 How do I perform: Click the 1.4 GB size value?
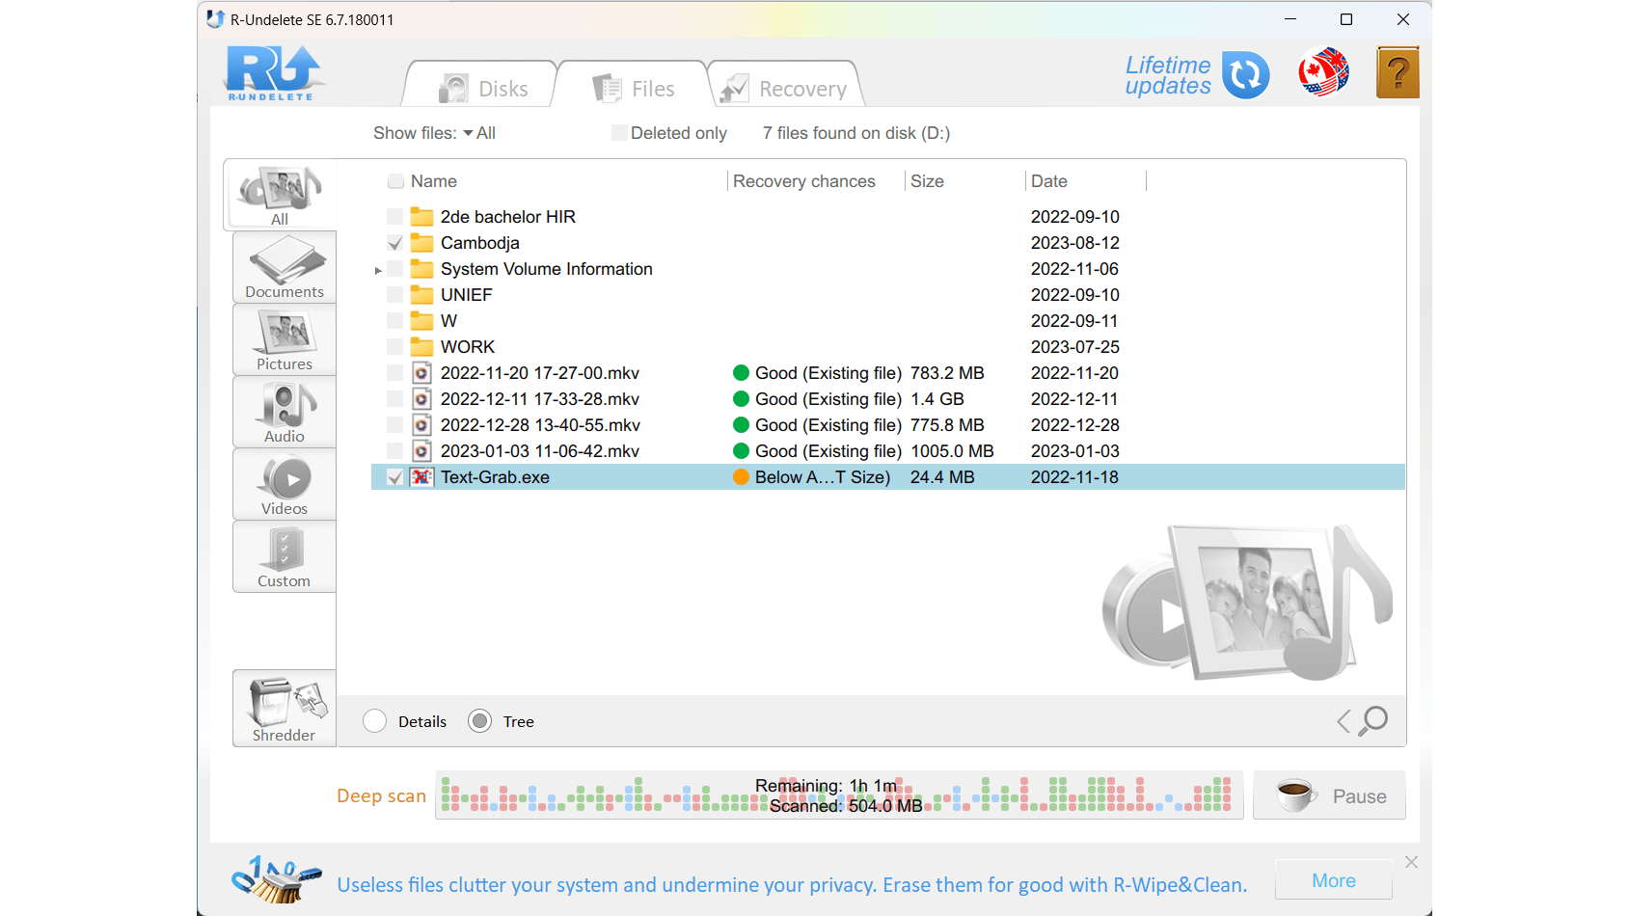937,399
